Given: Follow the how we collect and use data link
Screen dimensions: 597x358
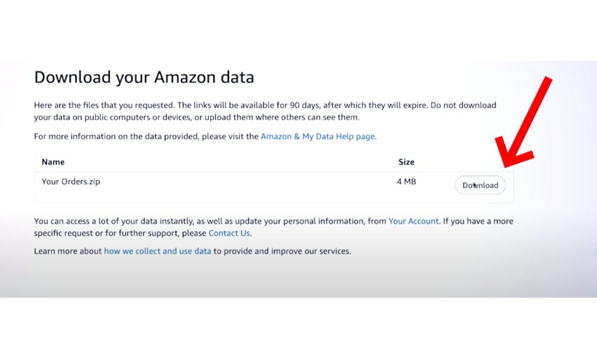Looking at the screenshot, I should (x=158, y=251).
